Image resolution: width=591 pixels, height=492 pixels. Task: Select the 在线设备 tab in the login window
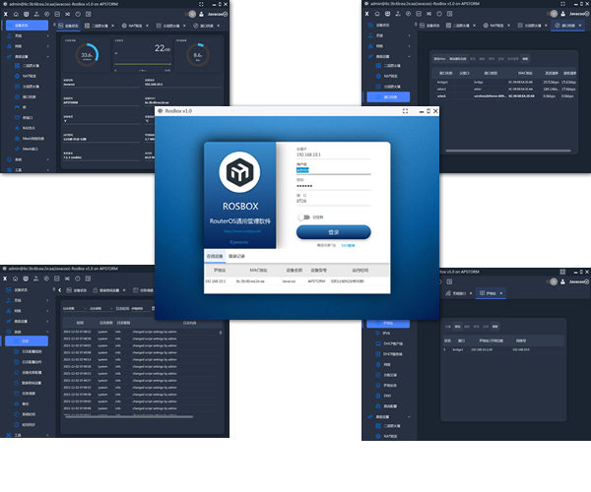click(x=215, y=256)
